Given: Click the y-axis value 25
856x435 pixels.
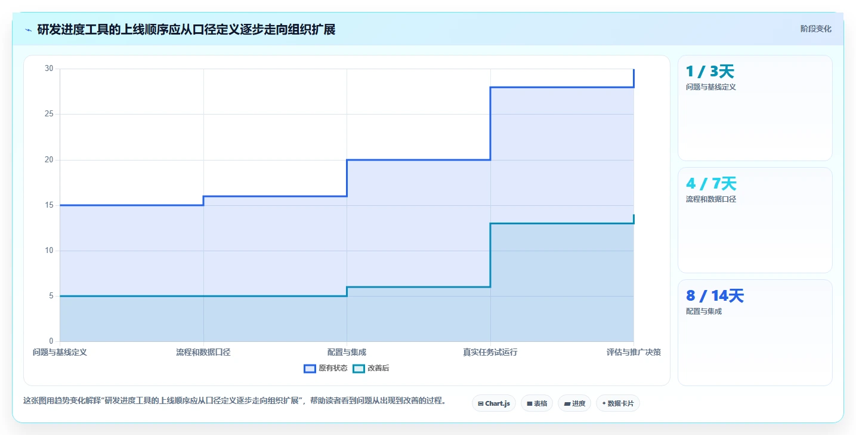Looking at the screenshot, I should [50, 114].
